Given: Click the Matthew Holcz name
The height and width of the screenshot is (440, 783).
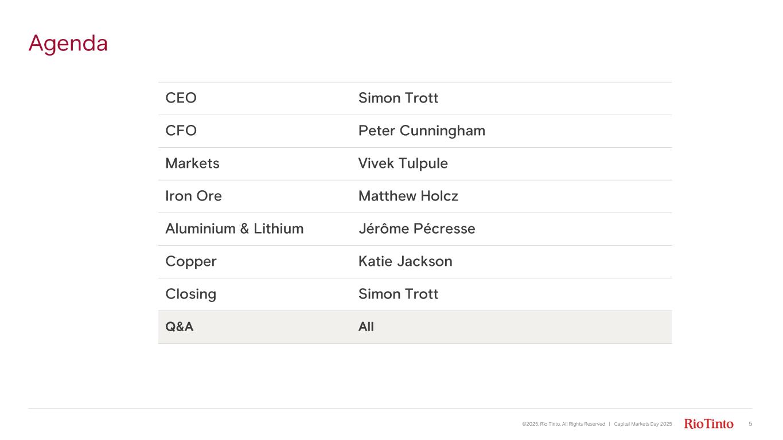Looking at the screenshot, I should pos(408,196).
